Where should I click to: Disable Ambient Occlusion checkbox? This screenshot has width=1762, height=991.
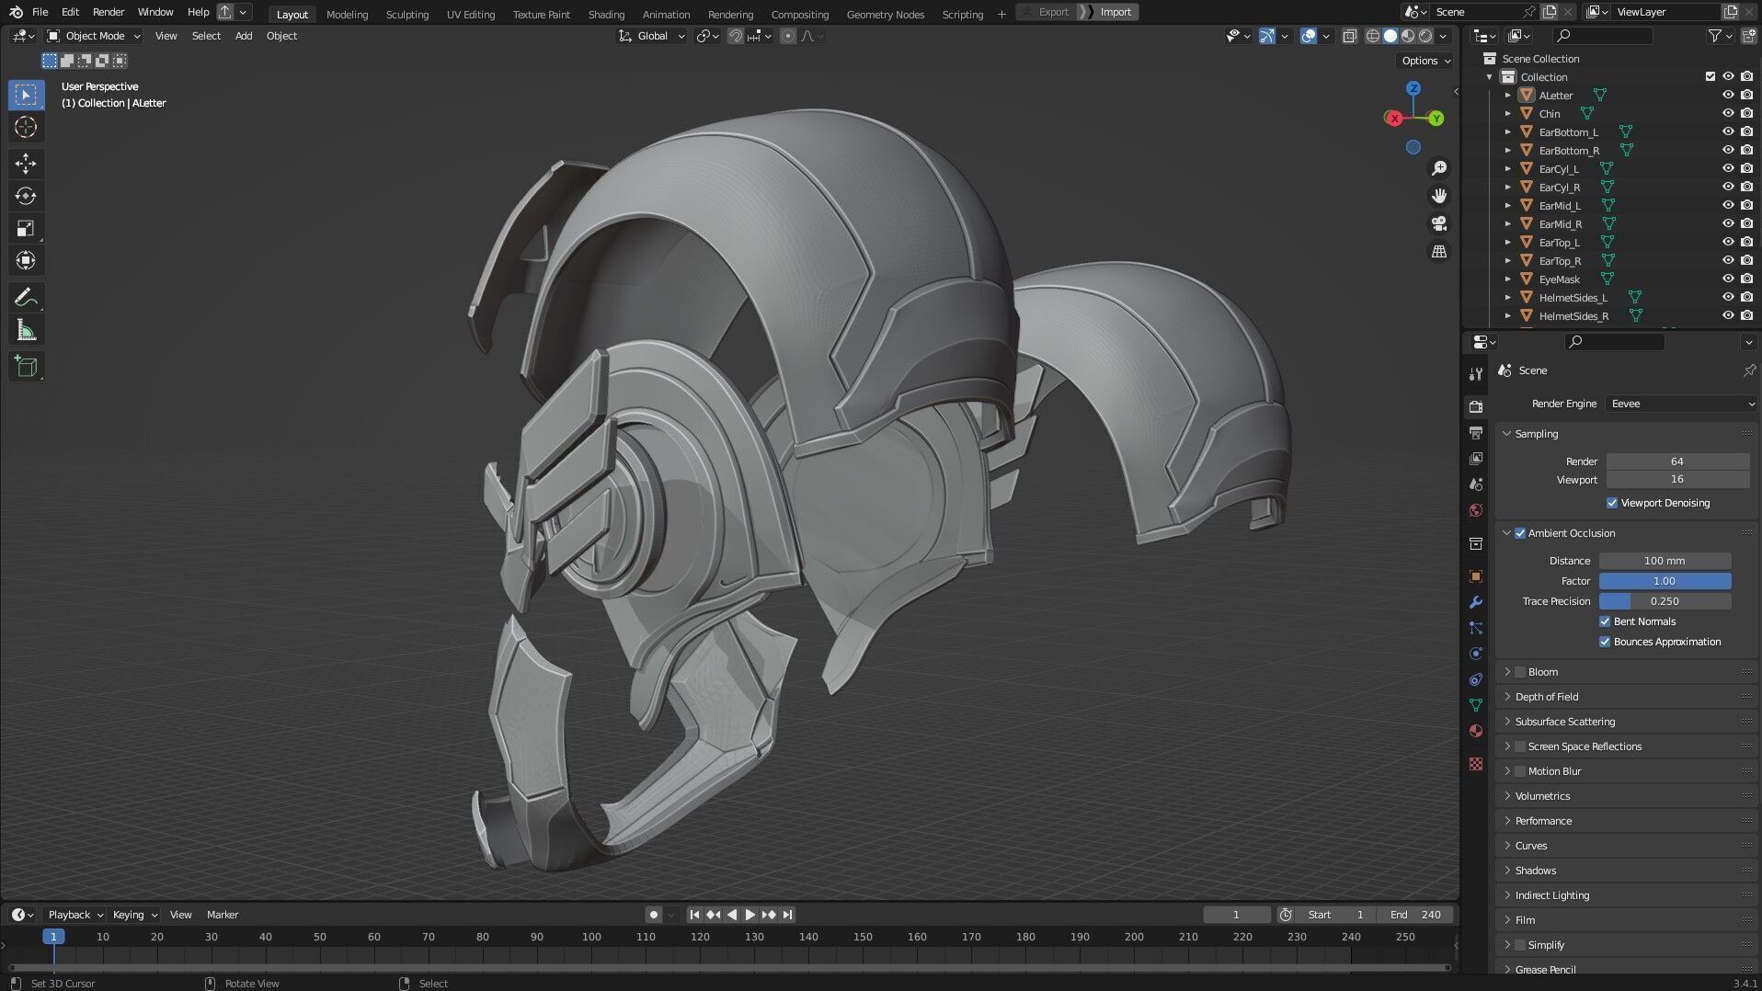point(1520,533)
